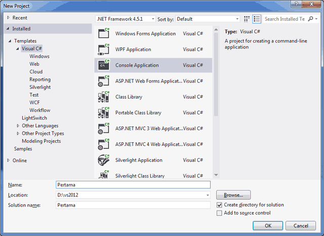Select the Windows Forms Application template icon
This screenshot has width=324, height=236.
coord(104,33)
